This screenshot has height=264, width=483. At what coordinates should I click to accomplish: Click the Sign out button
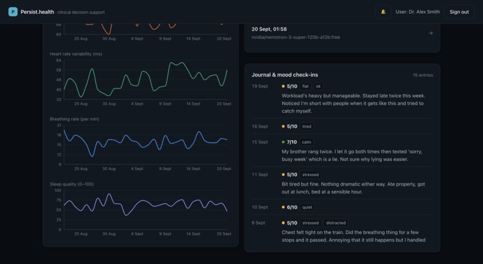coord(459,12)
